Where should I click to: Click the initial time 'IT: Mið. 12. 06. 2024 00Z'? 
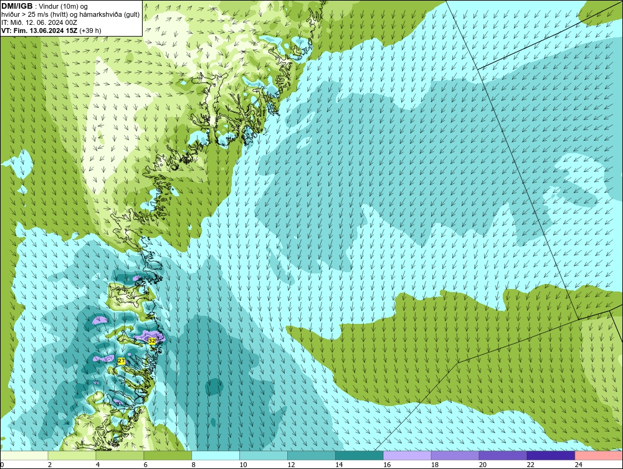coord(40,22)
